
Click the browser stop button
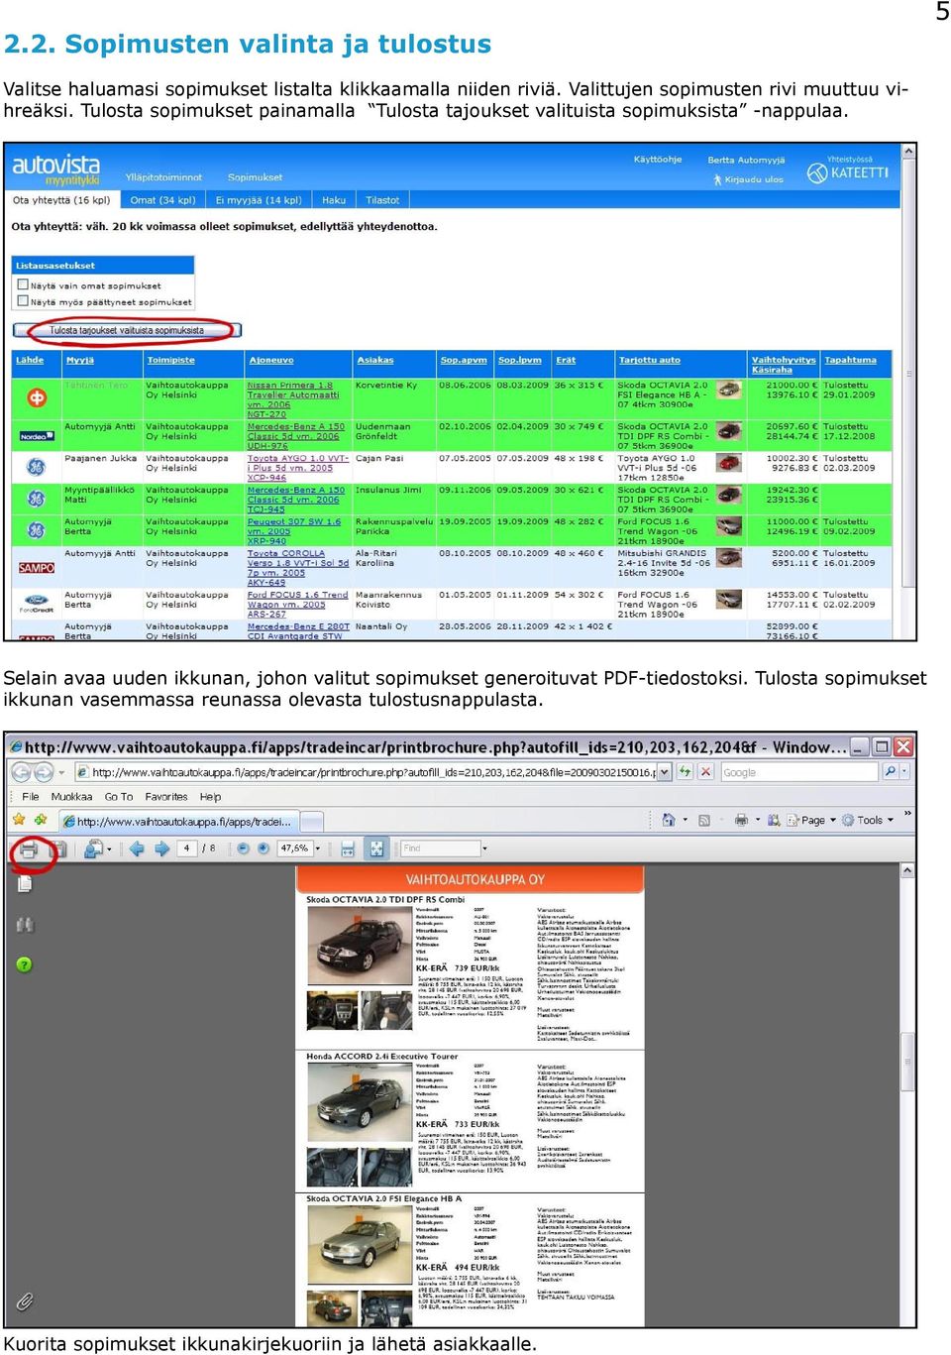tap(705, 771)
